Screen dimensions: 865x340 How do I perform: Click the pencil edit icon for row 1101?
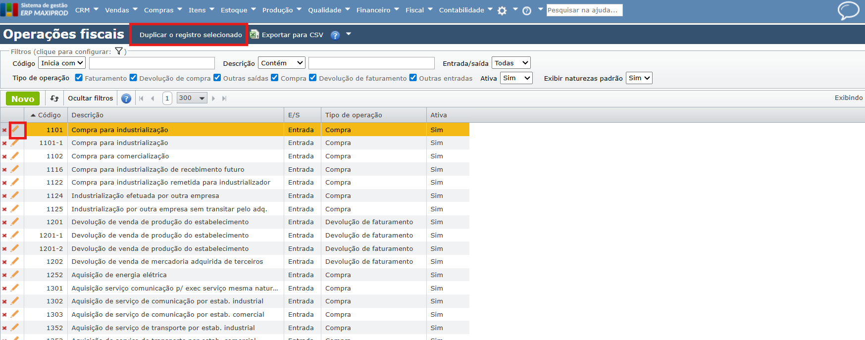[16, 130]
